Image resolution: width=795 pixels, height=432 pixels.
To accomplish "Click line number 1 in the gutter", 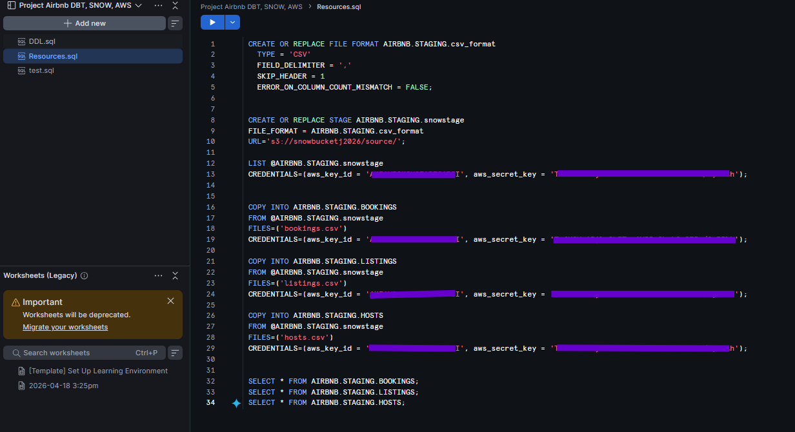I will tap(213, 44).
